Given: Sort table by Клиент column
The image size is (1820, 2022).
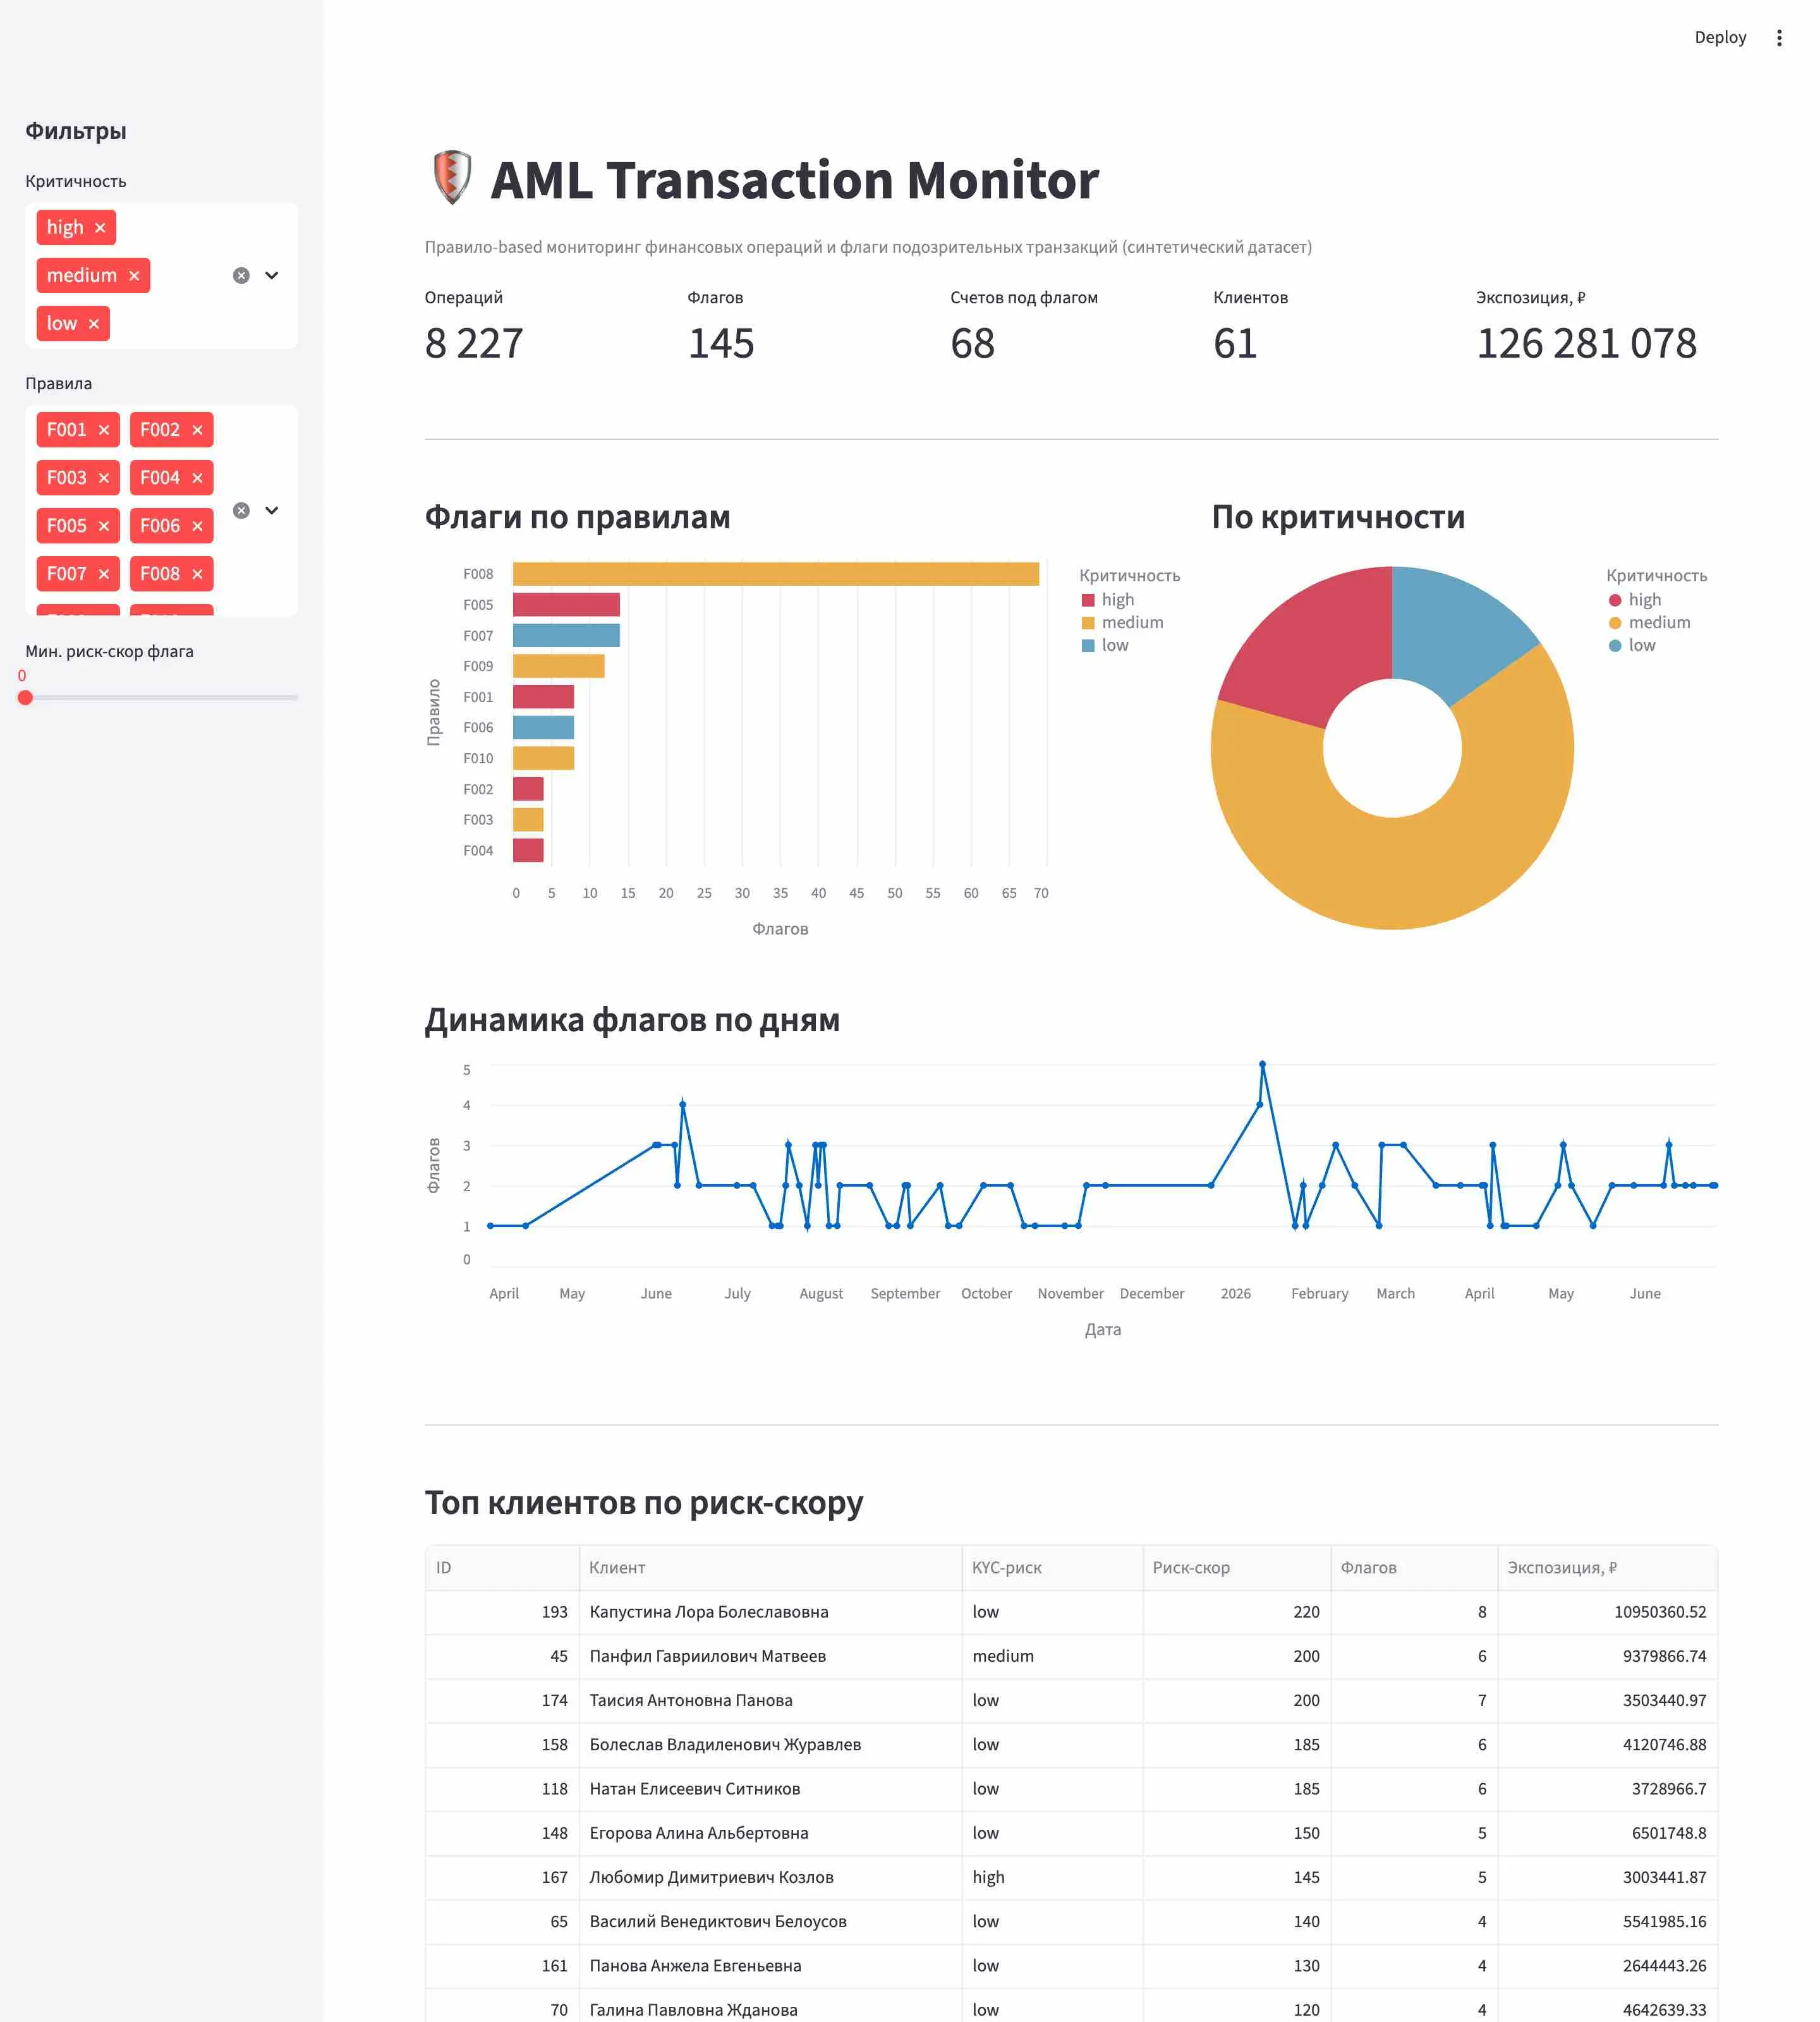Looking at the screenshot, I should 770,1568.
